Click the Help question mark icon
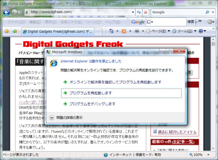The width and height of the screenshot is (218, 160). (201, 31)
